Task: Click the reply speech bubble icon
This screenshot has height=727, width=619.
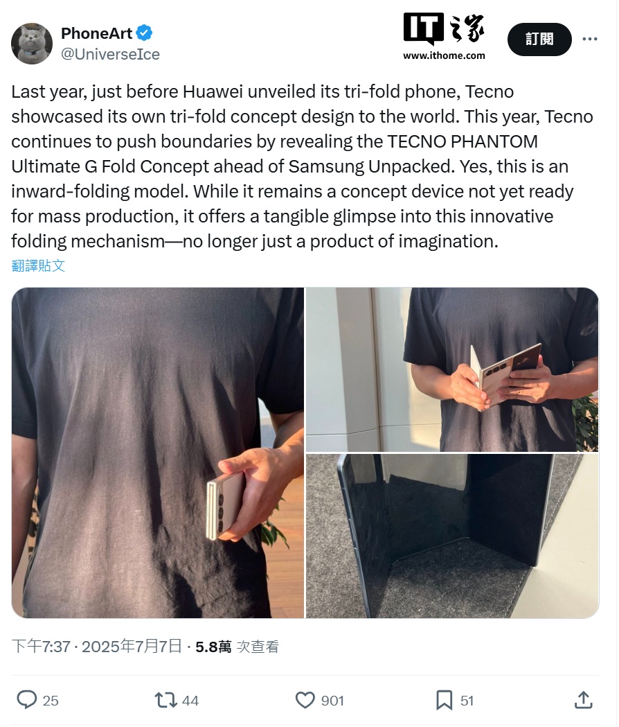Action: coord(26,700)
